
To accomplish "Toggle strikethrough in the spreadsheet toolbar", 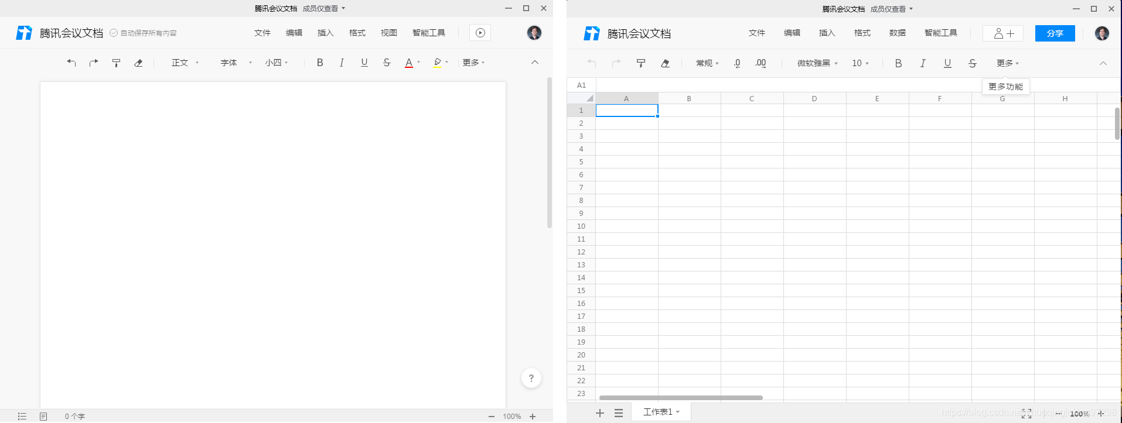I will click(972, 63).
